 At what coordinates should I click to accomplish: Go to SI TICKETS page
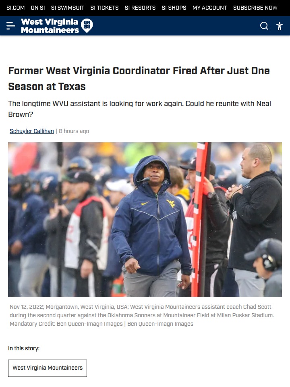pyautogui.click(x=105, y=8)
